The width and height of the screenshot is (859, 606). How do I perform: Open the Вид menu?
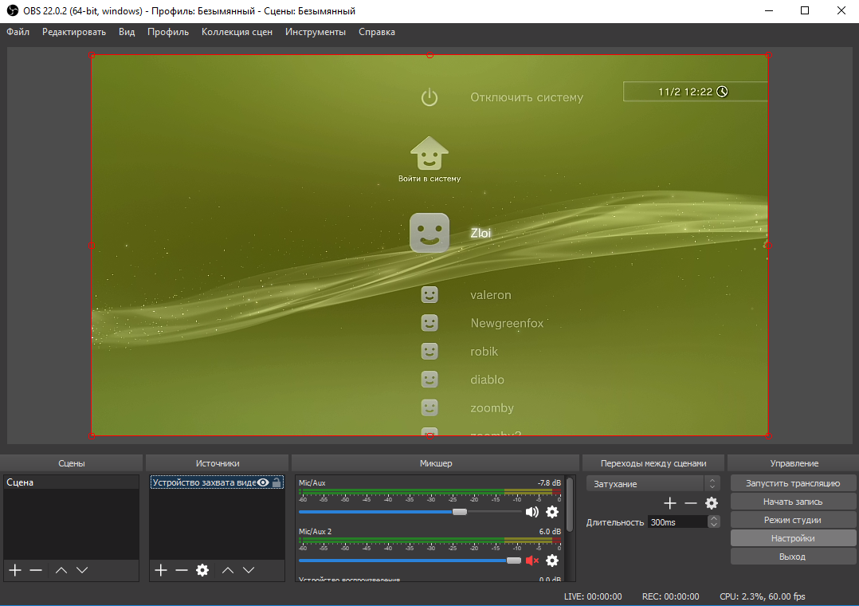pos(127,32)
